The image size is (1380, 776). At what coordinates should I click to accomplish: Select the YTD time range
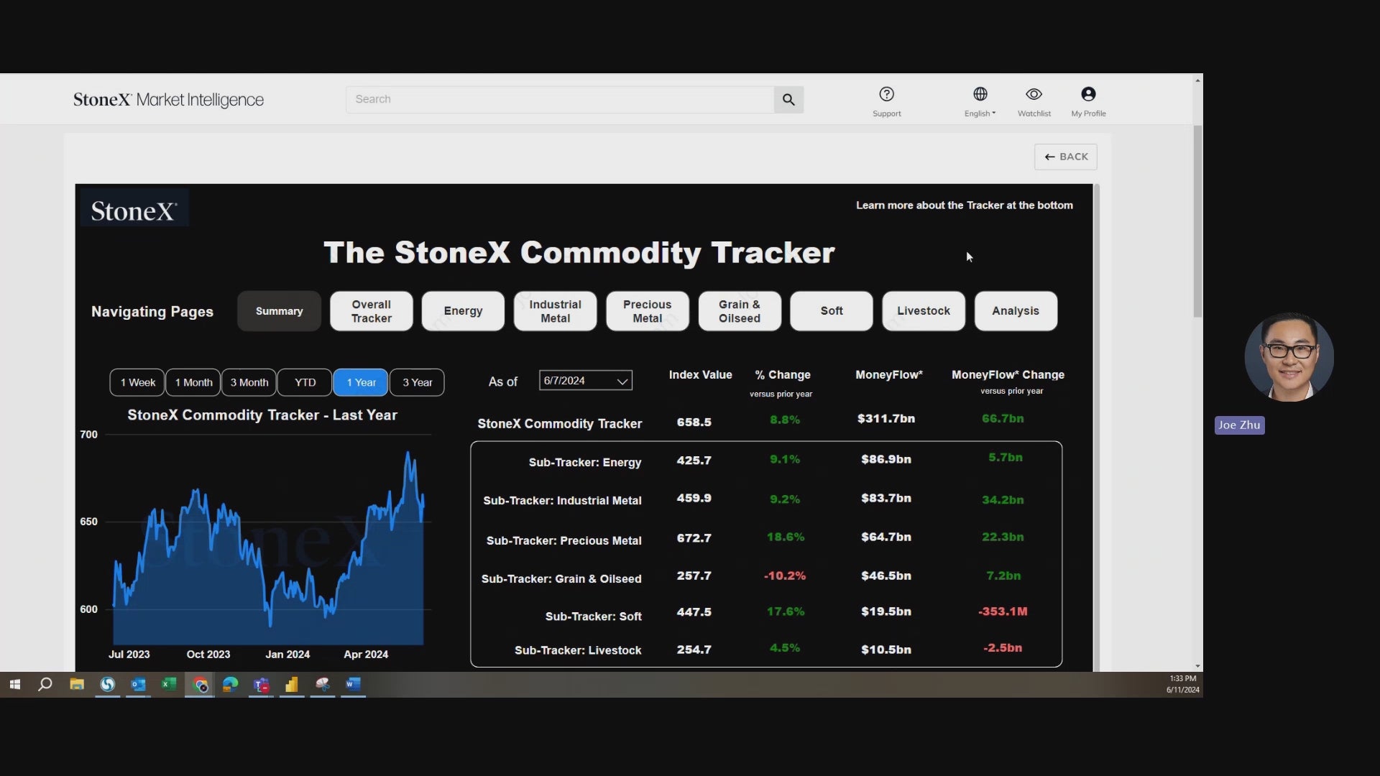click(x=305, y=382)
